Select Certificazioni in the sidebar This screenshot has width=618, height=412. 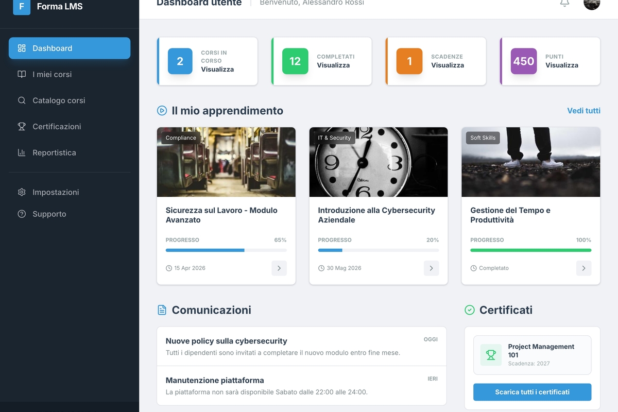tap(70, 126)
